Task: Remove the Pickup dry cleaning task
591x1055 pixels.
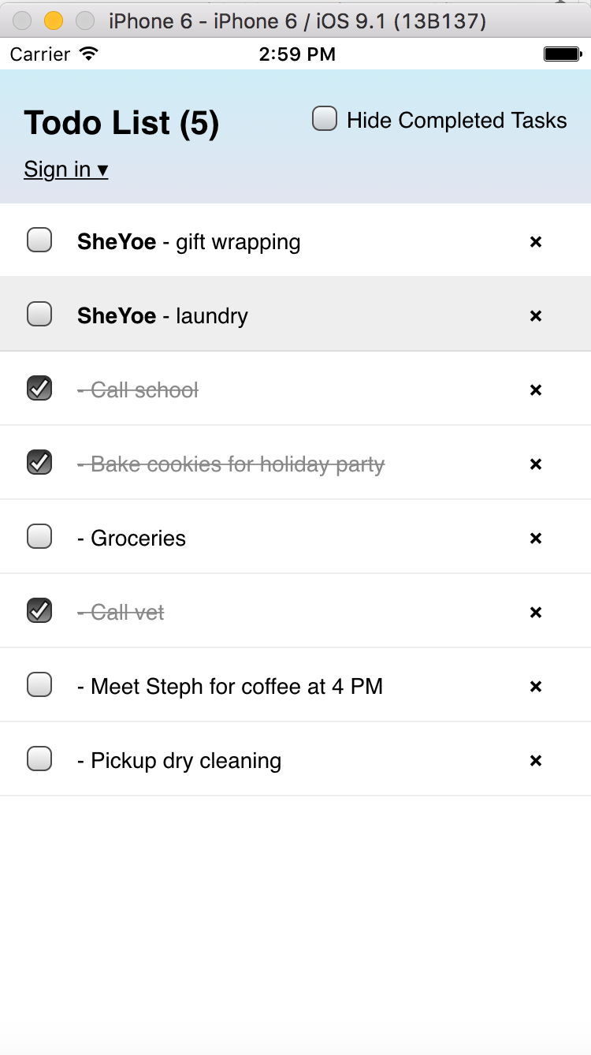Action: (x=536, y=761)
